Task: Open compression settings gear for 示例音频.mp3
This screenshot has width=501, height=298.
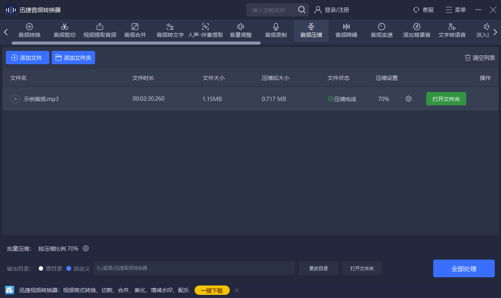Action: pyautogui.click(x=409, y=99)
